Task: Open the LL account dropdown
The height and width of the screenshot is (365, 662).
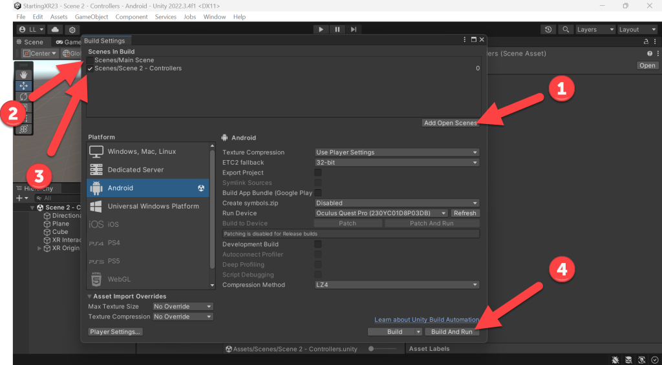Action: pyautogui.click(x=31, y=30)
